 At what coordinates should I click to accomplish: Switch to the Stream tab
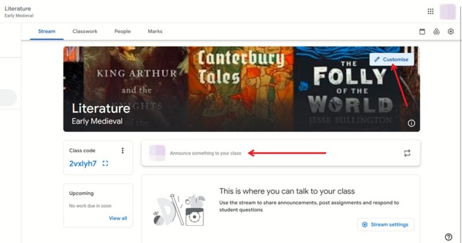tap(47, 31)
